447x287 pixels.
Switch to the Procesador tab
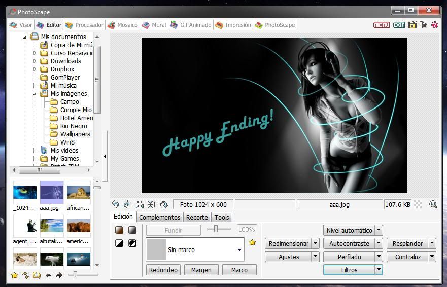click(x=84, y=25)
